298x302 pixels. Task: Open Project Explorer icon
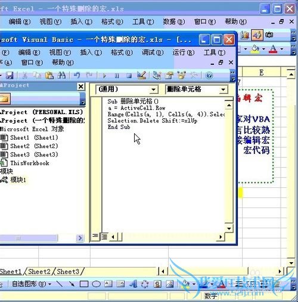[x=157, y=75]
